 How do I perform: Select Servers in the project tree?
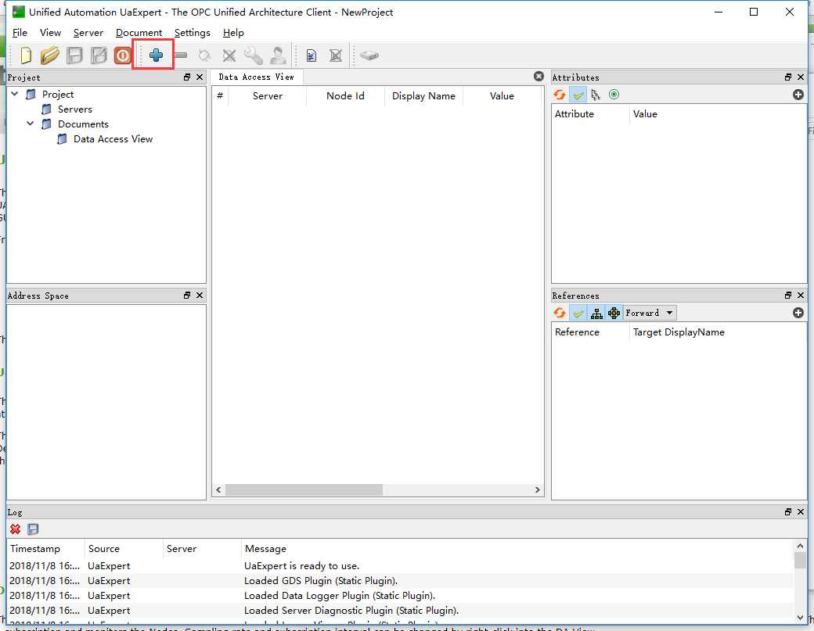tap(74, 109)
